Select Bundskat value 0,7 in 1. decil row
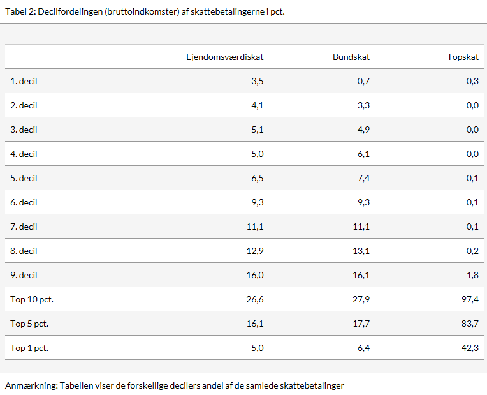The image size is (487, 395). [363, 81]
